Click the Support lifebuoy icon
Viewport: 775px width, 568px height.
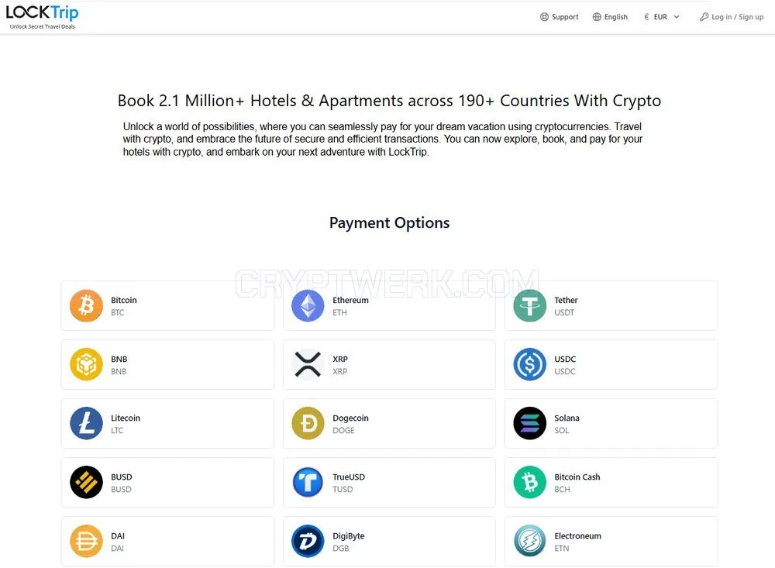coord(544,17)
